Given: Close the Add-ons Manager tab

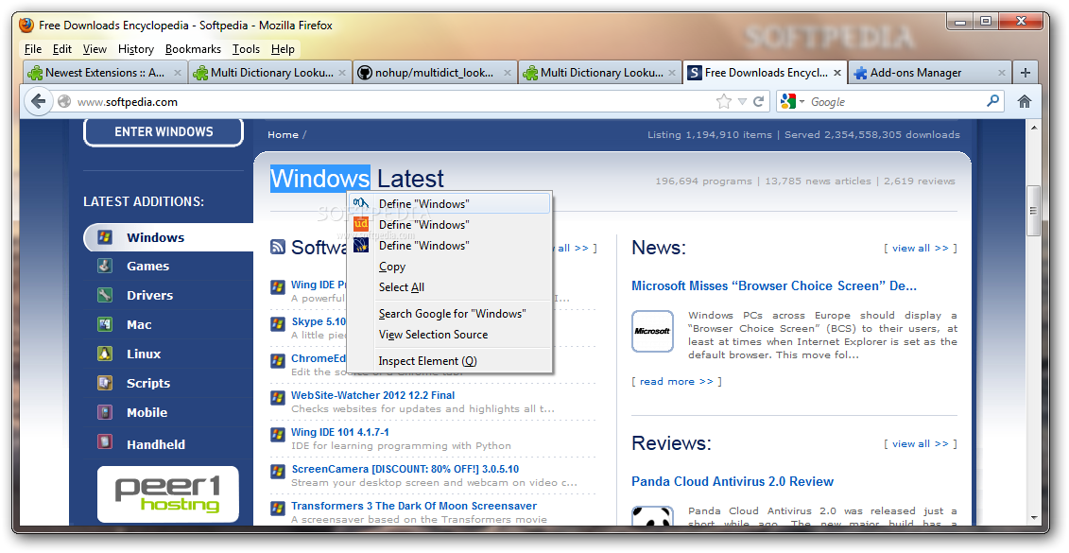Looking at the screenshot, I should 1002,72.
